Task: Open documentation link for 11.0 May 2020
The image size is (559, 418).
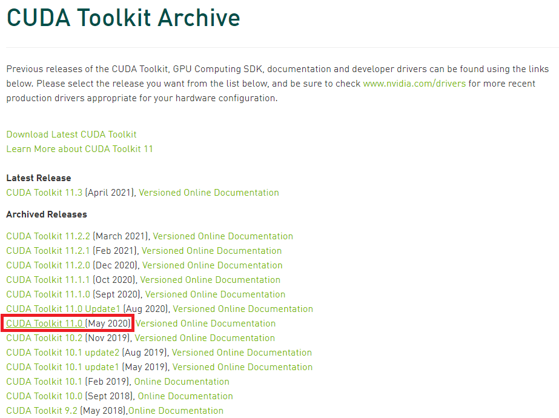Action: click(206, 323)
